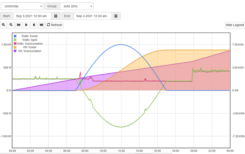Screen dimensions: 245x154
Task: Click the '500 W' left axis label
Action: 7,68
